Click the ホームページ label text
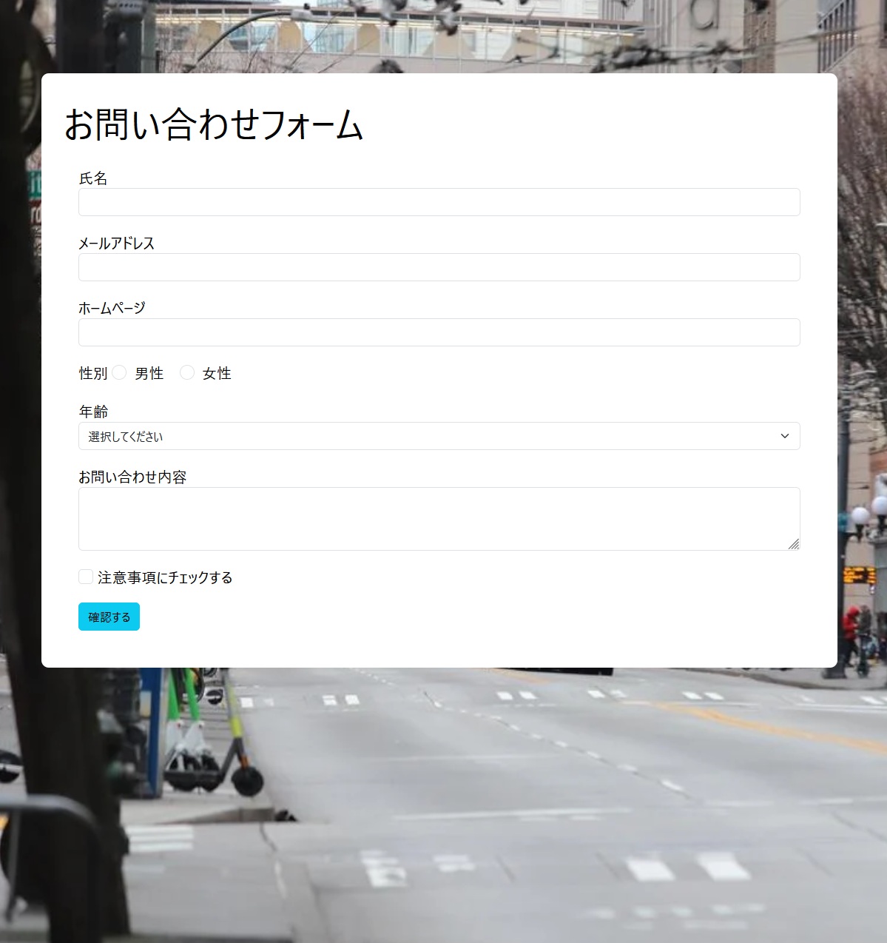 (112, 307)
